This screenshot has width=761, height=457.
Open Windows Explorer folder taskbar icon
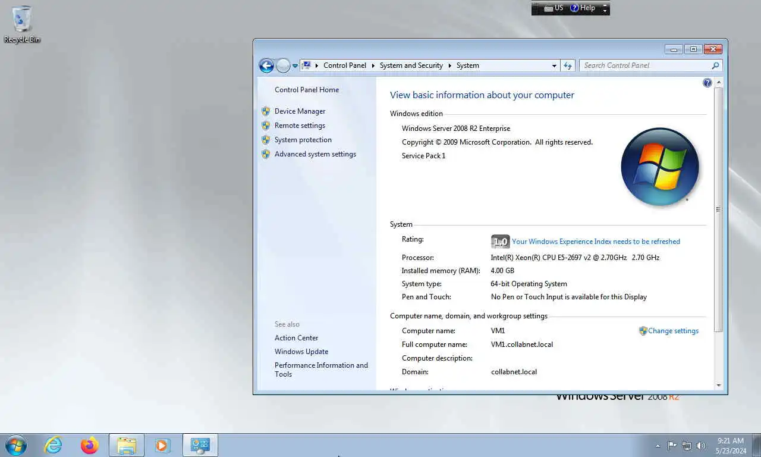pos(127,445)
